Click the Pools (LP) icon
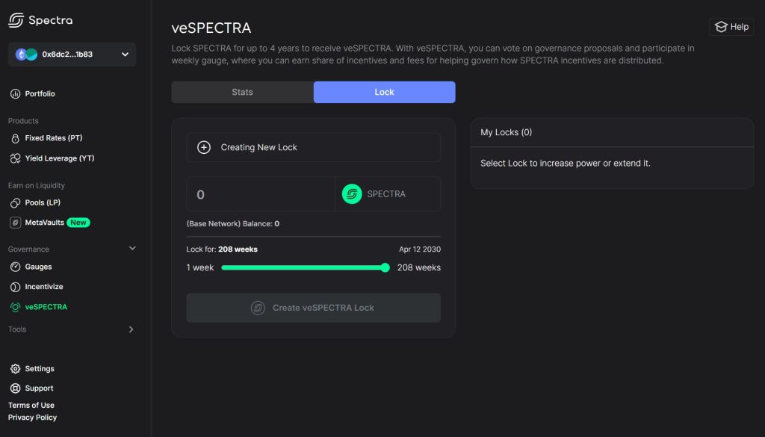The width and height of the screenshot is (765, 437). tap(15, 203)
